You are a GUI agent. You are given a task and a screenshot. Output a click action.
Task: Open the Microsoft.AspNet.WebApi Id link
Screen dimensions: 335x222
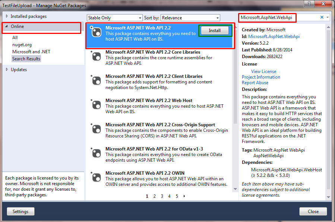pos(274,37)
